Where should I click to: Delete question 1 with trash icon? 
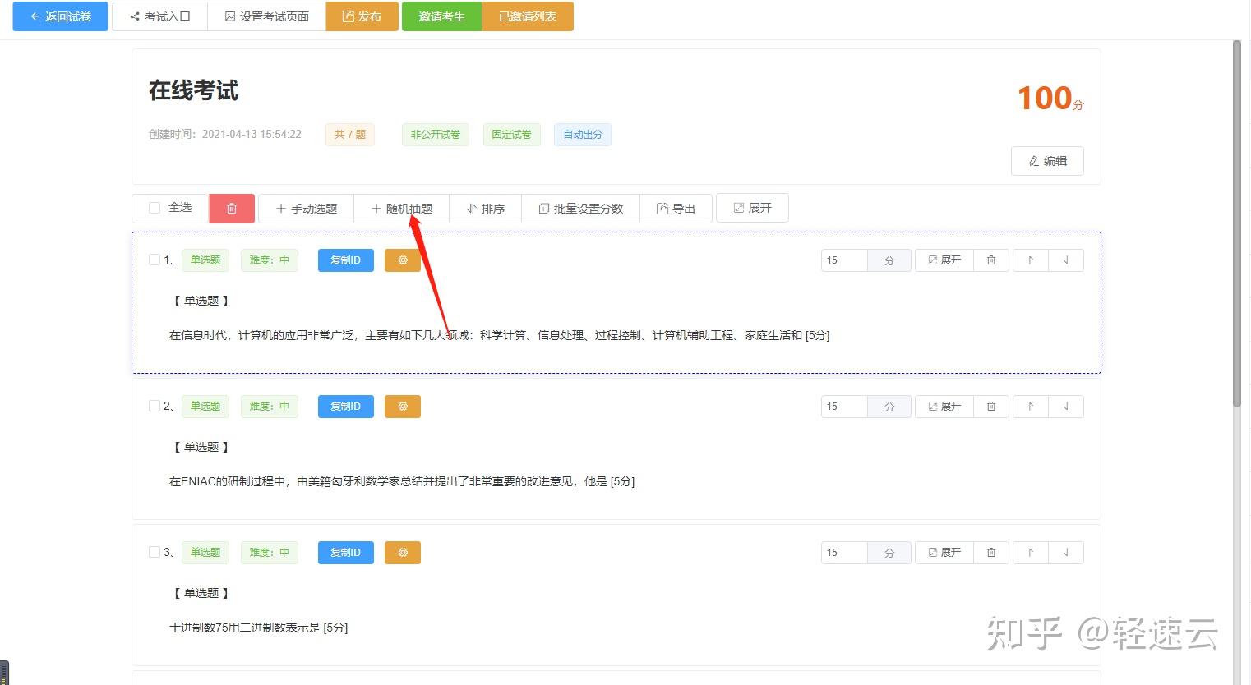(x=991, y=260)
